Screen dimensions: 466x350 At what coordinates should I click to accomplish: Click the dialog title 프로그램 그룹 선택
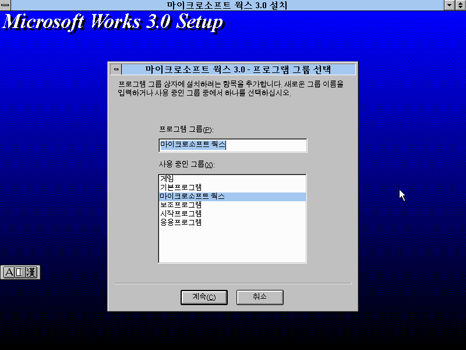[x=292, y=69]
